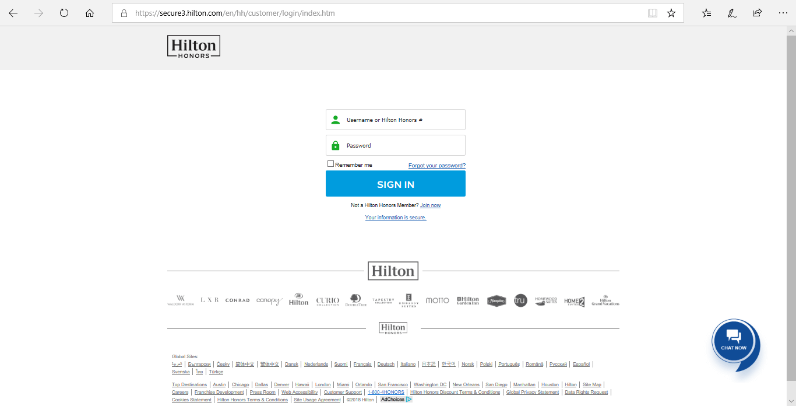The image size is (796, 406).
Task: Visit the Press Room link
Action: pyautogui.click(x=263, y=392)
